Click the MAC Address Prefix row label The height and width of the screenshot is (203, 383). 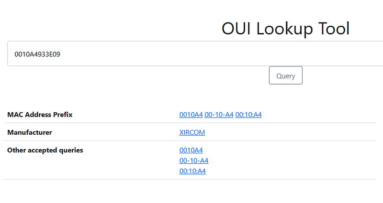40,115
